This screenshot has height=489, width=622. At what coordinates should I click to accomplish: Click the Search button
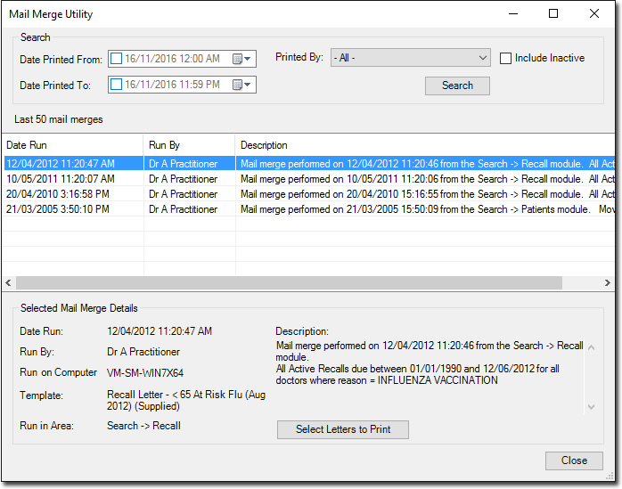point(457,86)
